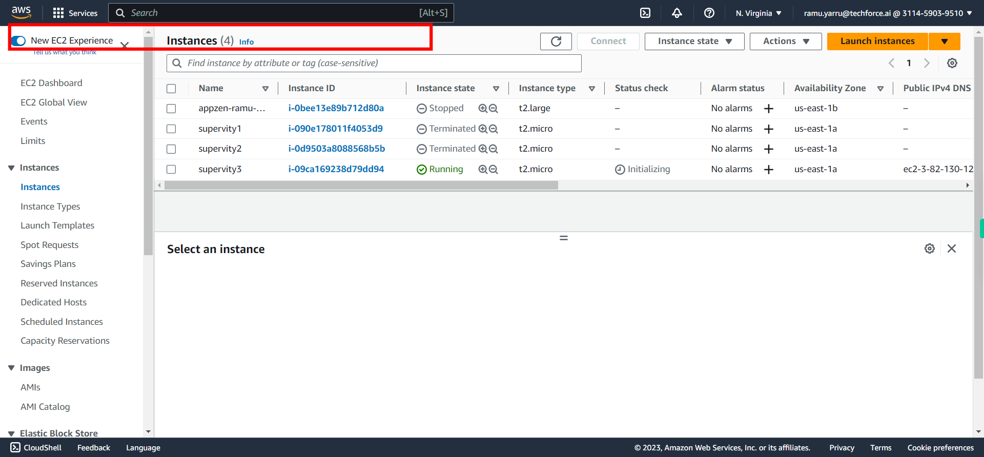Image resolution: width=984 pixels, height=457 pixels.
Task: Toggle New EC2 Experience switch
Action: 18,40
